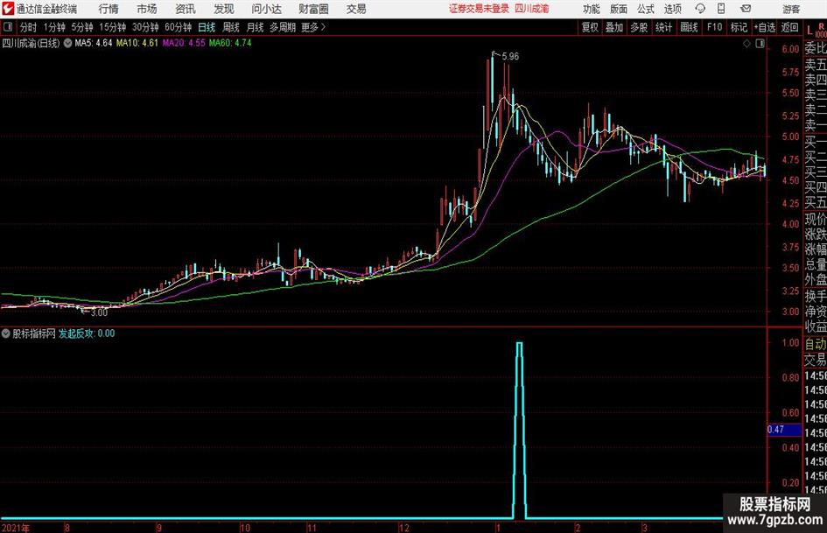The height and width of the screenshot is (533, 827).
Task: Click the 复权 adjustment button
Action: (x=590, y=27)
